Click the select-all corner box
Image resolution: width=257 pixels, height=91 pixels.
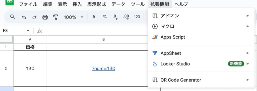tap(7, 39)
